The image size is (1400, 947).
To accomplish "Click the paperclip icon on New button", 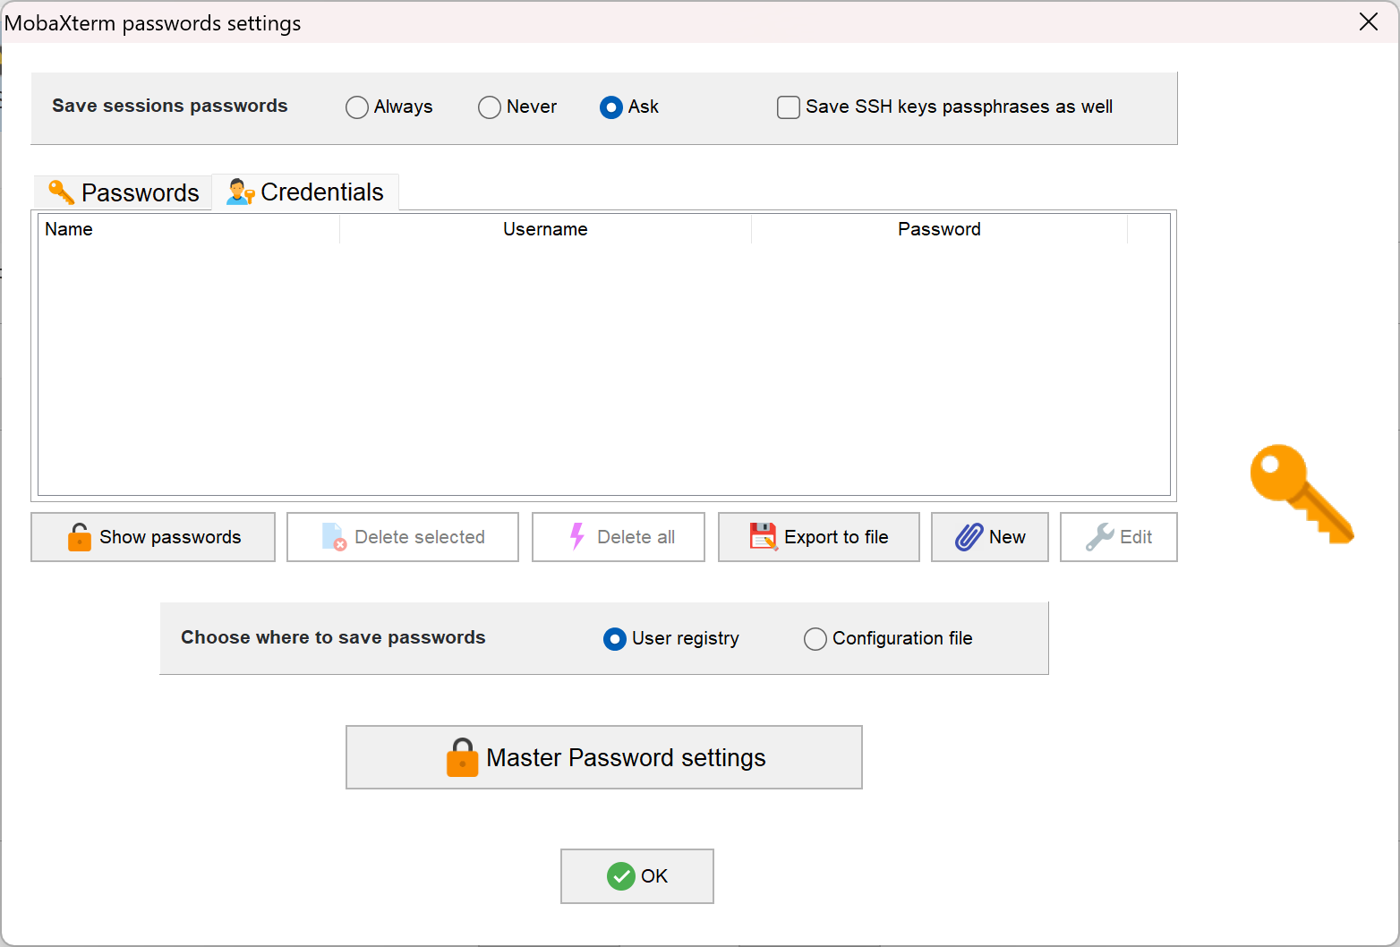I will 969,537.
